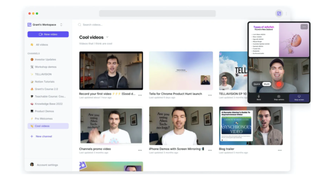Expand the Cool videos title dropdown chevron
Screen dimensions: 316x178
[x=107, y=37]
